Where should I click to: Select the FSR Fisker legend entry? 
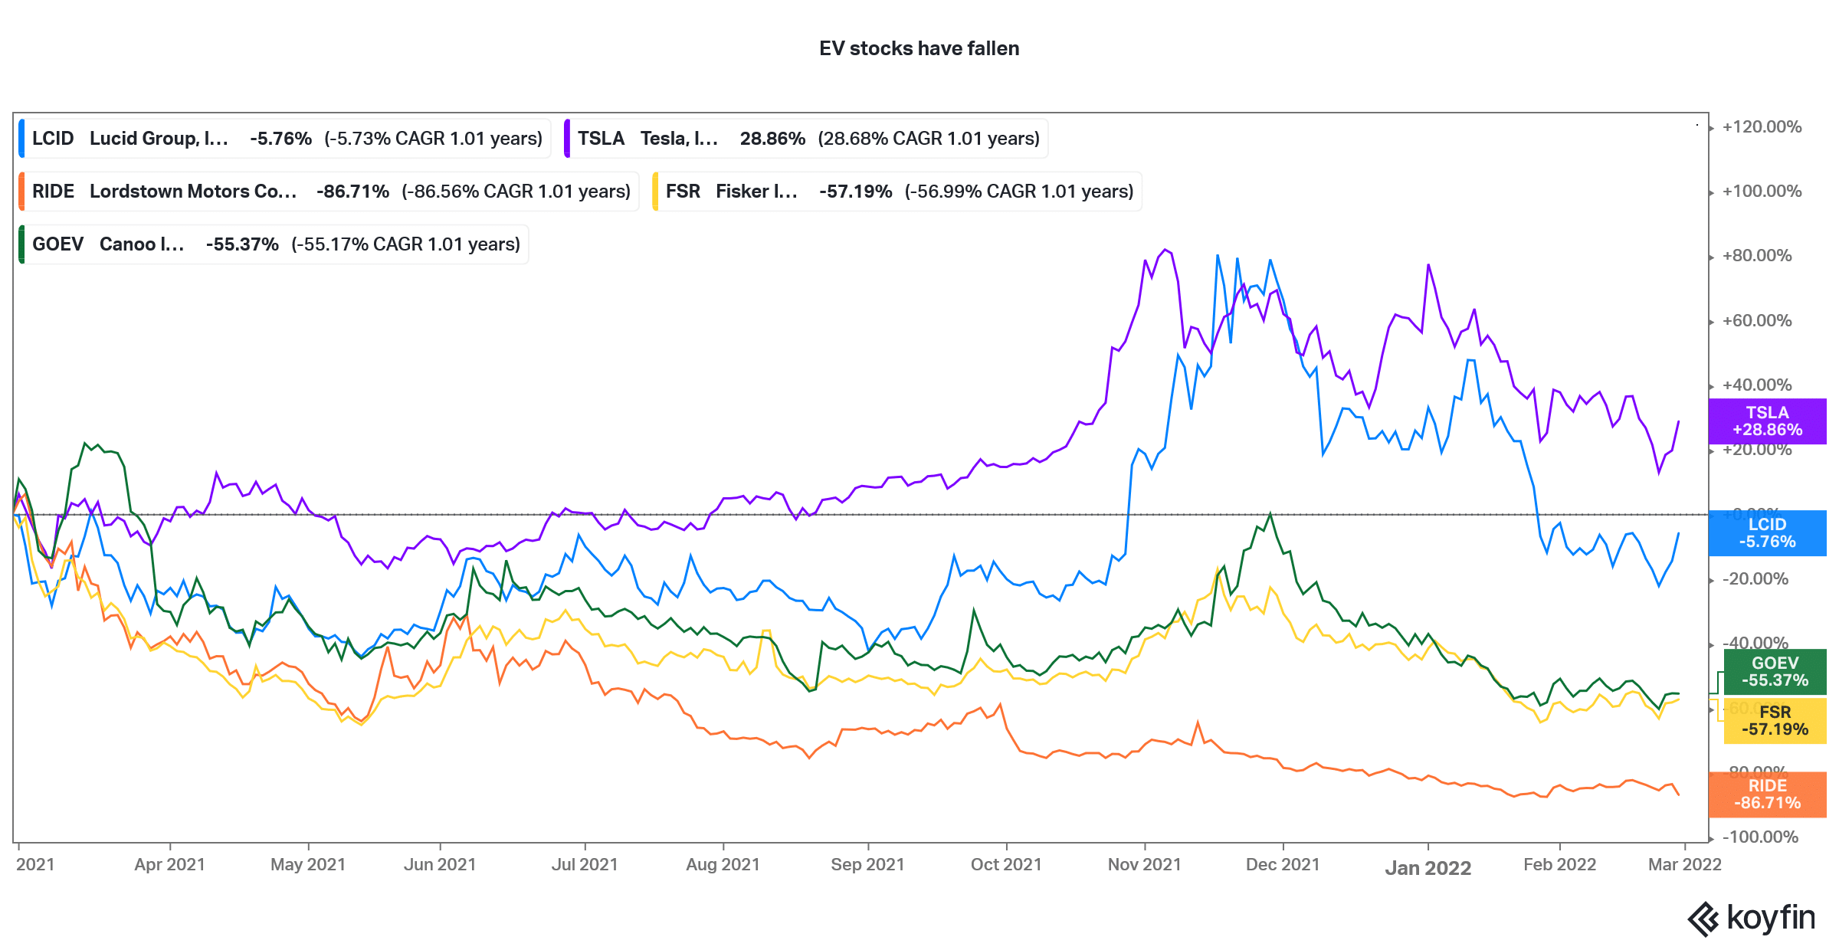coord(898,192)
